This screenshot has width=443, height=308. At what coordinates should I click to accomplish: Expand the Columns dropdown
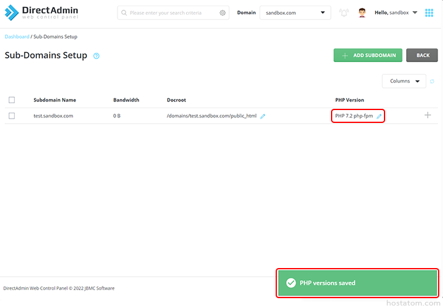[404, 81]
